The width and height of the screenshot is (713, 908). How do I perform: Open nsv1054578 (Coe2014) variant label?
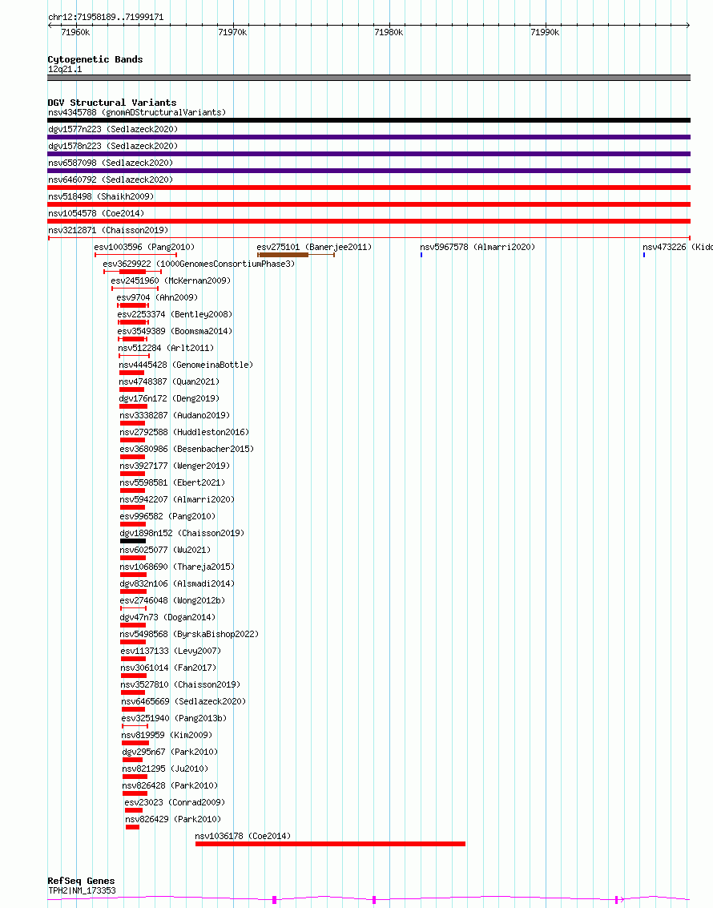(96, 213)
